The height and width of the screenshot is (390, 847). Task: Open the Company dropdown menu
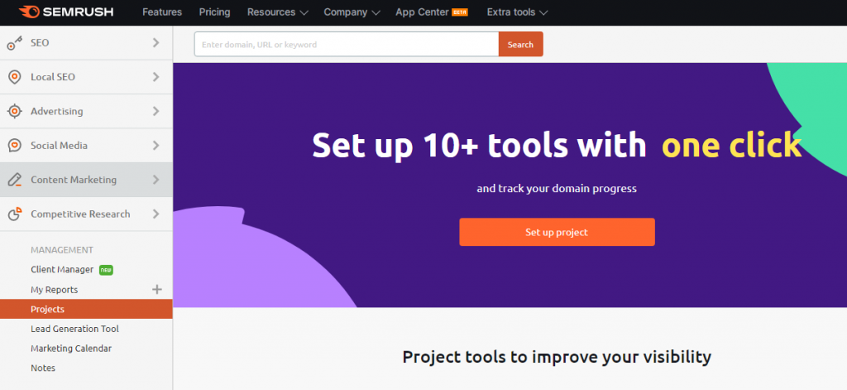[x=352, y=12]
